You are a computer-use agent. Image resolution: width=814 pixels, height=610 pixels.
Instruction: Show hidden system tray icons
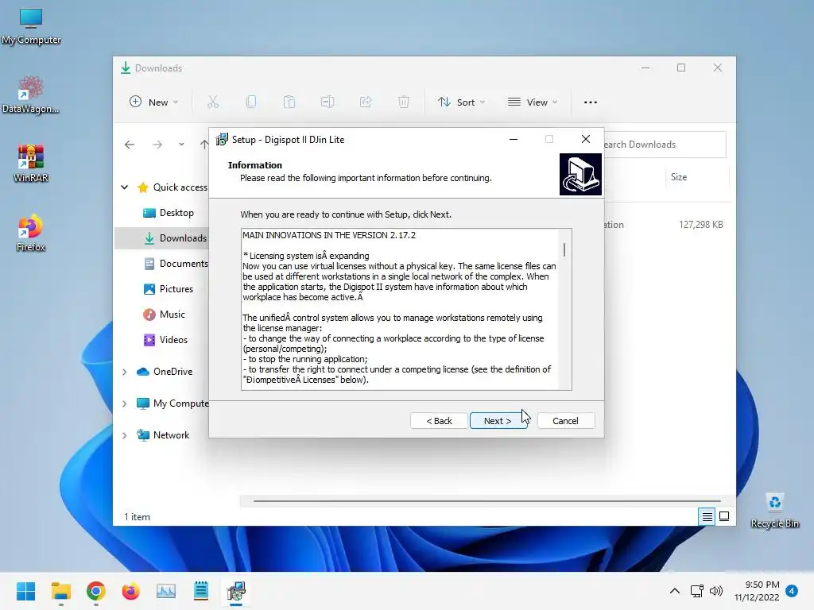(674, 591)
